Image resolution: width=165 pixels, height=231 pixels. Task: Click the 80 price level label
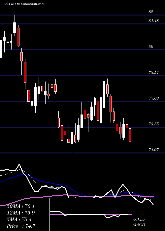click(151, 47)
